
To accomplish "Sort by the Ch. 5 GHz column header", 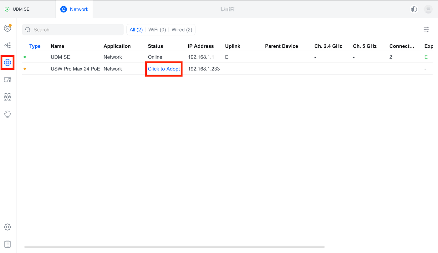I will pyautogui.click(x=365, y=46).
